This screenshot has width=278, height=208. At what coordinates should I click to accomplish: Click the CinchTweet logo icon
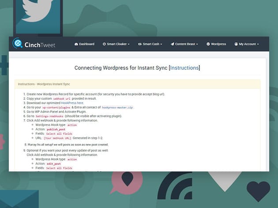[x=18, y=44]
